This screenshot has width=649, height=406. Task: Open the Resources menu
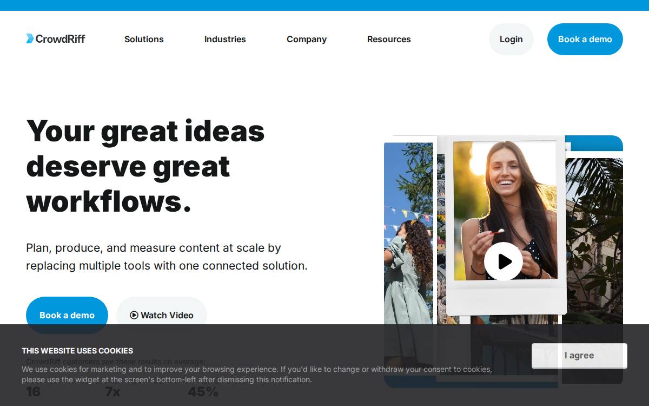(389, 39)
